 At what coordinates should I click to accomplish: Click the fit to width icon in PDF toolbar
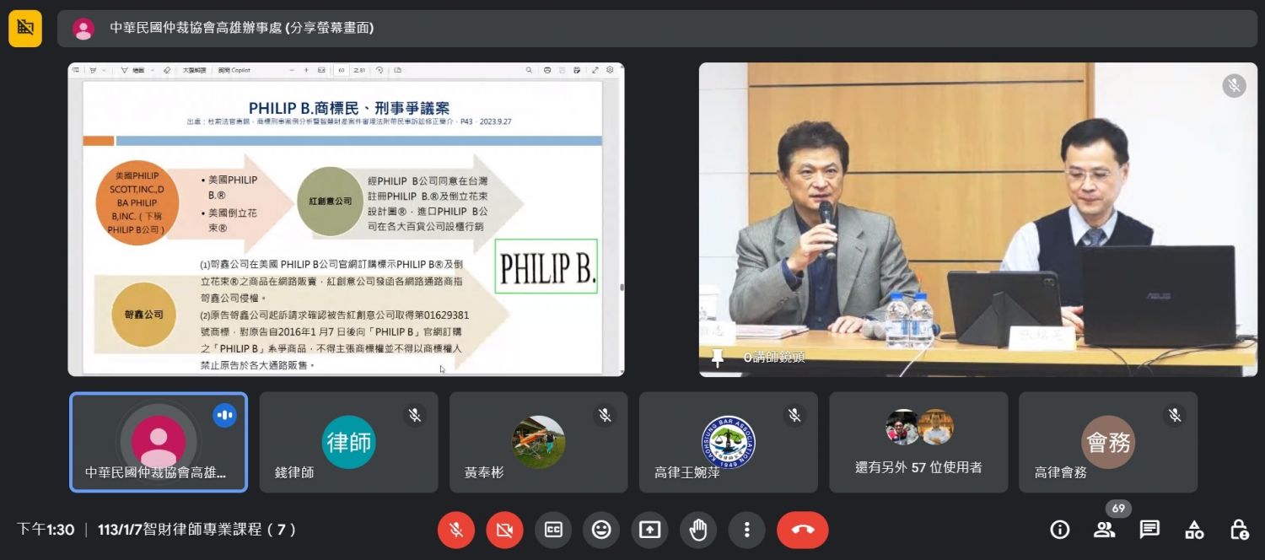(321, 70)
